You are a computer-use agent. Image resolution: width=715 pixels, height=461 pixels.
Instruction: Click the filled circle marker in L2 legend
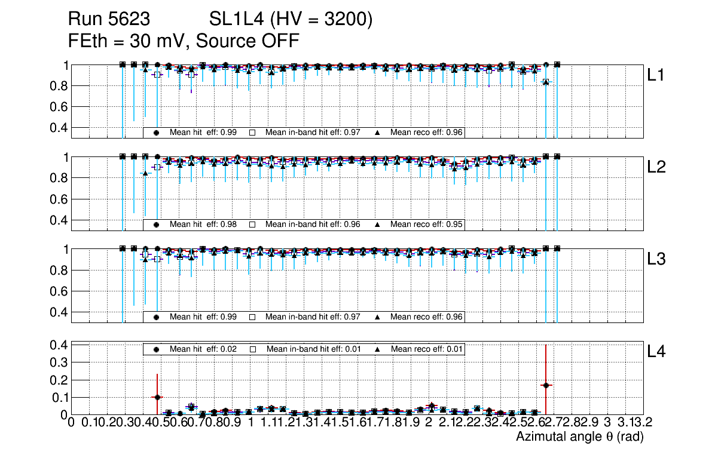[156, 225]
